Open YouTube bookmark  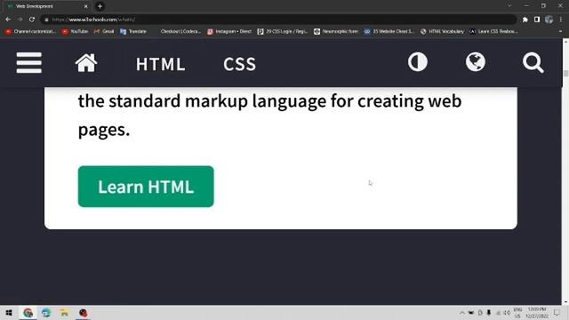click(75, 32)
